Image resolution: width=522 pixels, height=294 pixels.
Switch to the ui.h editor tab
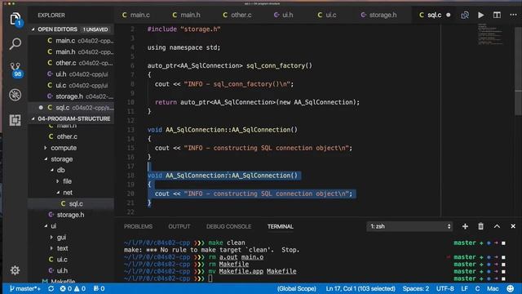click(x=283, y=15)
